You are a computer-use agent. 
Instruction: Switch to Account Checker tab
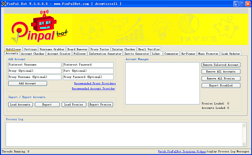(x=33, y=54)
